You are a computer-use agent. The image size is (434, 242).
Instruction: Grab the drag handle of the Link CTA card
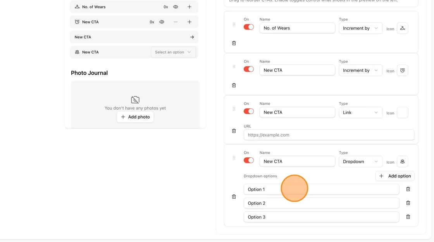pyautogui.click(x=234, y=109)
